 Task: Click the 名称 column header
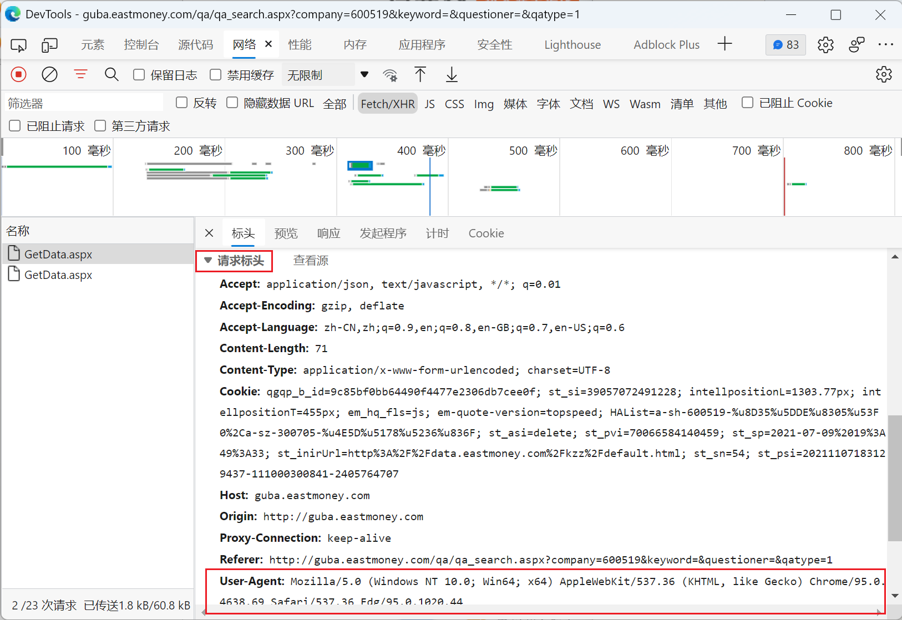[x=98, y=231]
